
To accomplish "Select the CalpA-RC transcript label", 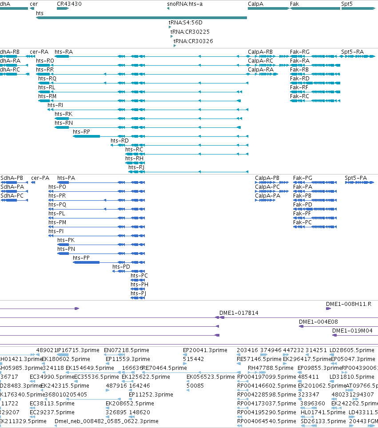I will pyautogui.click(x=260, y=60).
